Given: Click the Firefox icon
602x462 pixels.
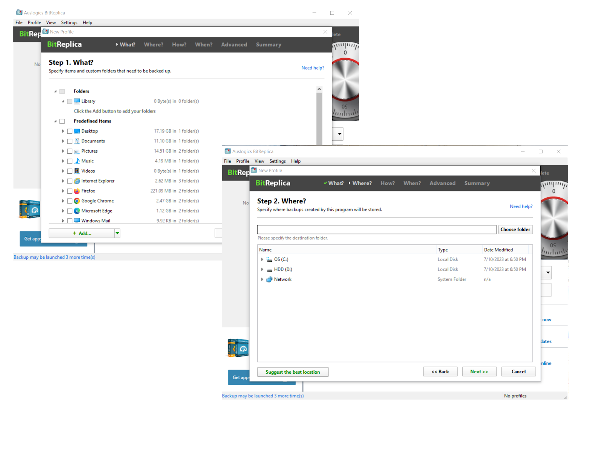Looking at the screenshot, I should [x=77, y=191].
